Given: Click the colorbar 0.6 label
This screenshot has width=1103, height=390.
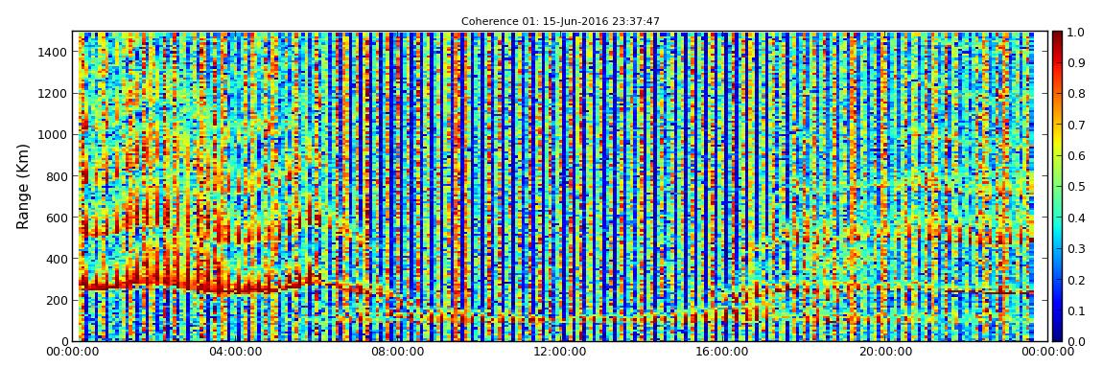Looking at the screenshot, I should [x=1076, y=156].
